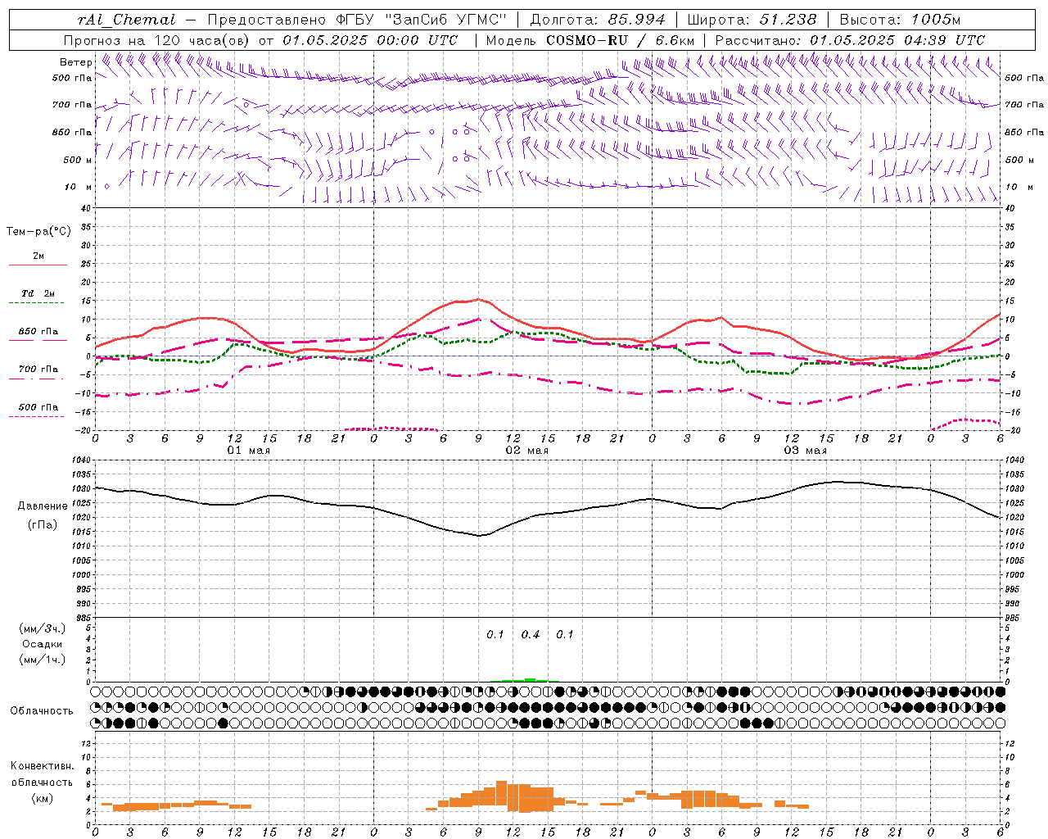
Task: Click the 500 м wind level label on the left
Action: pos(78,160)
